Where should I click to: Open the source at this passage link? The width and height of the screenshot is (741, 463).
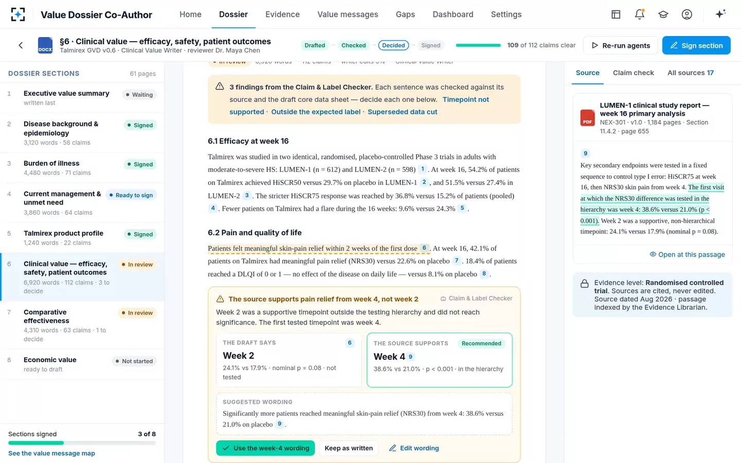point(687,255)
